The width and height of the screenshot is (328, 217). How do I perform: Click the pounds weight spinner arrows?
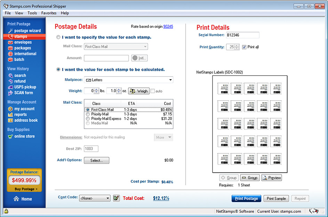tap(96, 91)
